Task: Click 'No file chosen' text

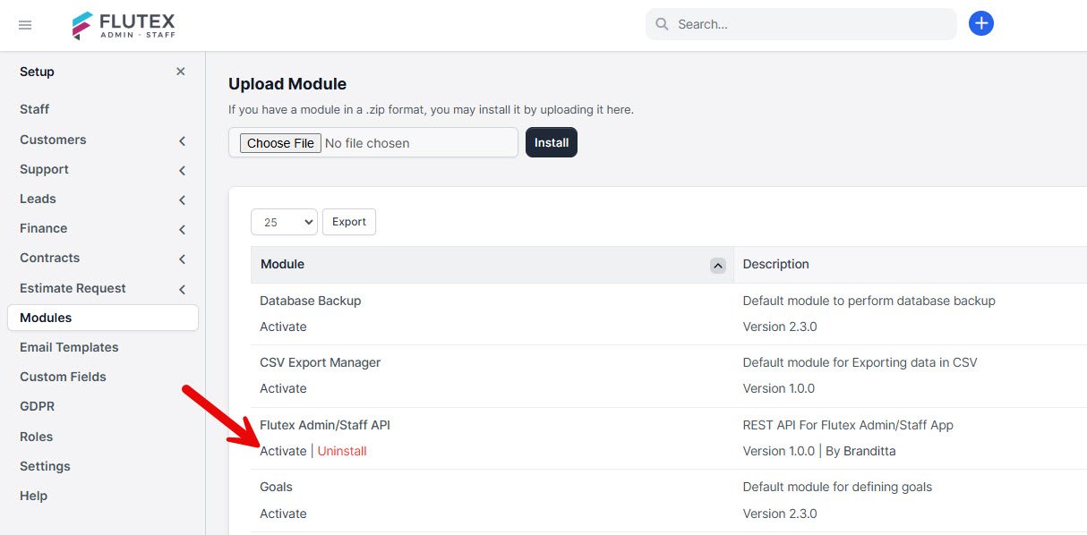Action: (367, 143)
